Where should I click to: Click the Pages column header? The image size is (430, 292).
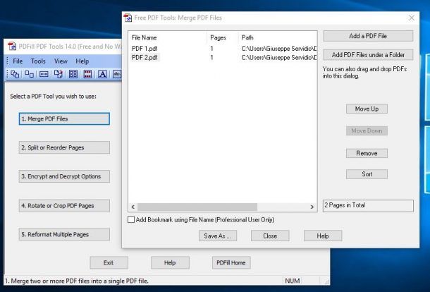(223, 37)
